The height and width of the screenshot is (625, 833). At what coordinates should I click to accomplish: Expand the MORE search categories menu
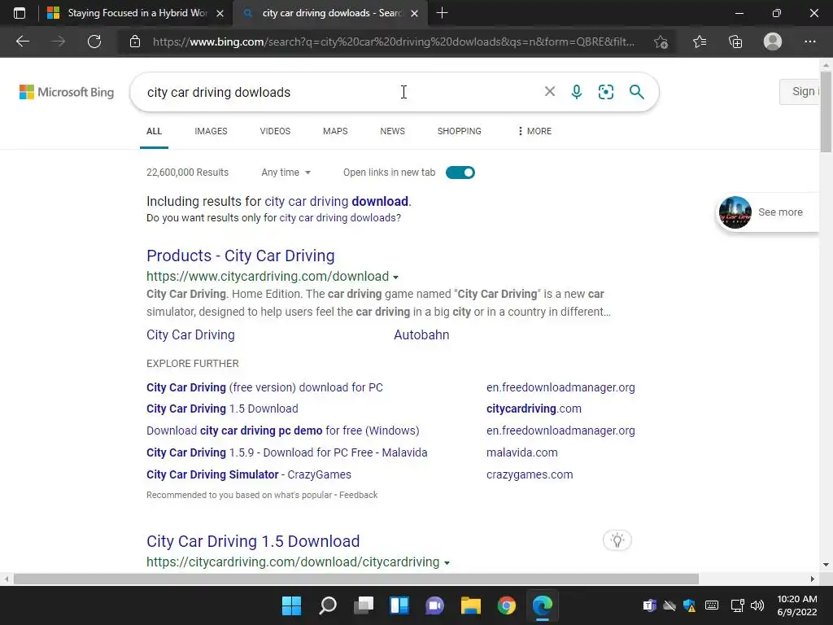[534, 131]
